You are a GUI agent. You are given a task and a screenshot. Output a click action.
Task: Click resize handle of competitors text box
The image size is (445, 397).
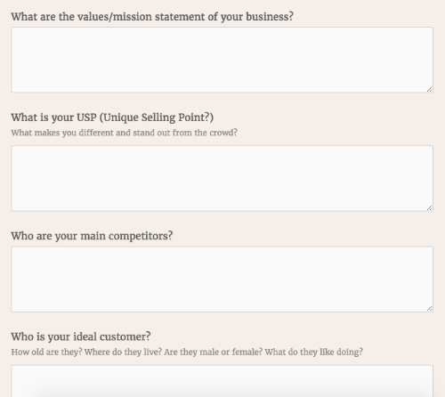click(429, 309)
